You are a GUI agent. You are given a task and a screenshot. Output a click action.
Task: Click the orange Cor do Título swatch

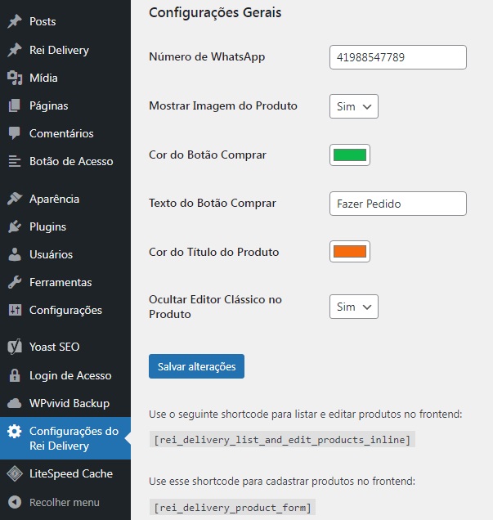[x=350, y=251]
